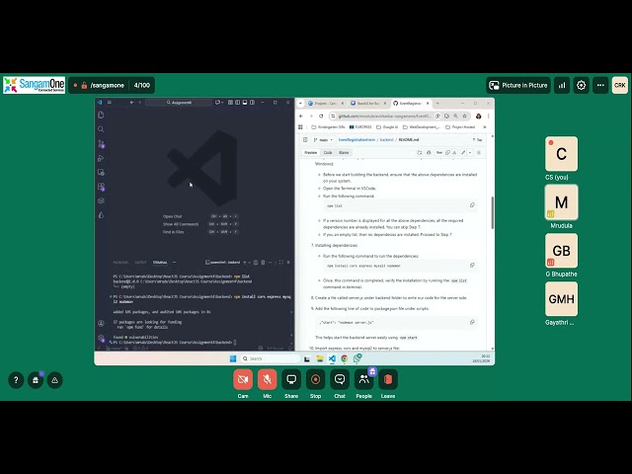Copy raw file contents on GitHub

447,153
